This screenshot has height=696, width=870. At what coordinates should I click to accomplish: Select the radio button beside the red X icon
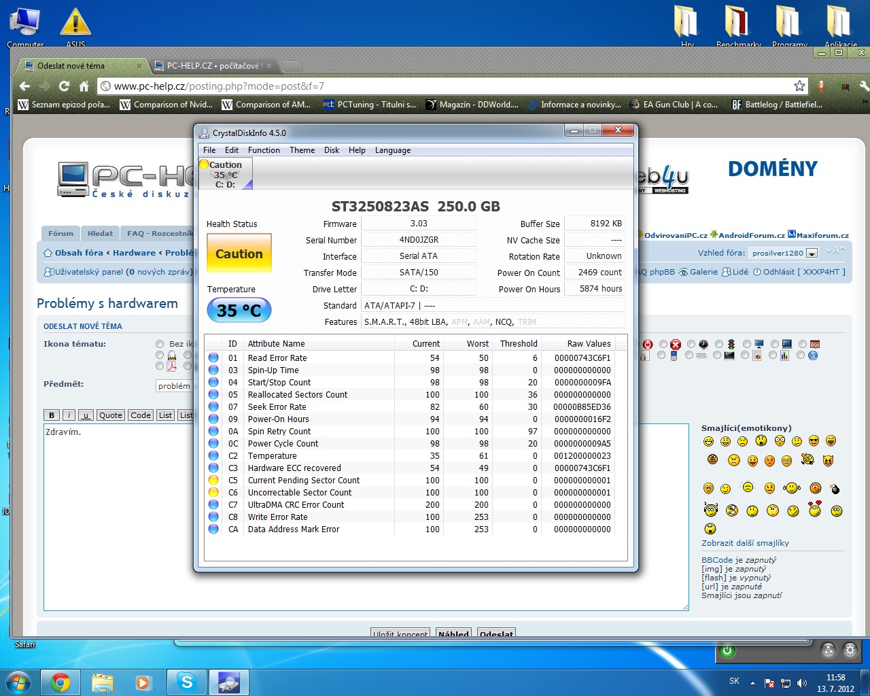click(x=663, y=345)
